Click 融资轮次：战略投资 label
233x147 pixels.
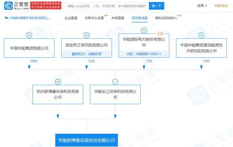click(x=87, y=54)
